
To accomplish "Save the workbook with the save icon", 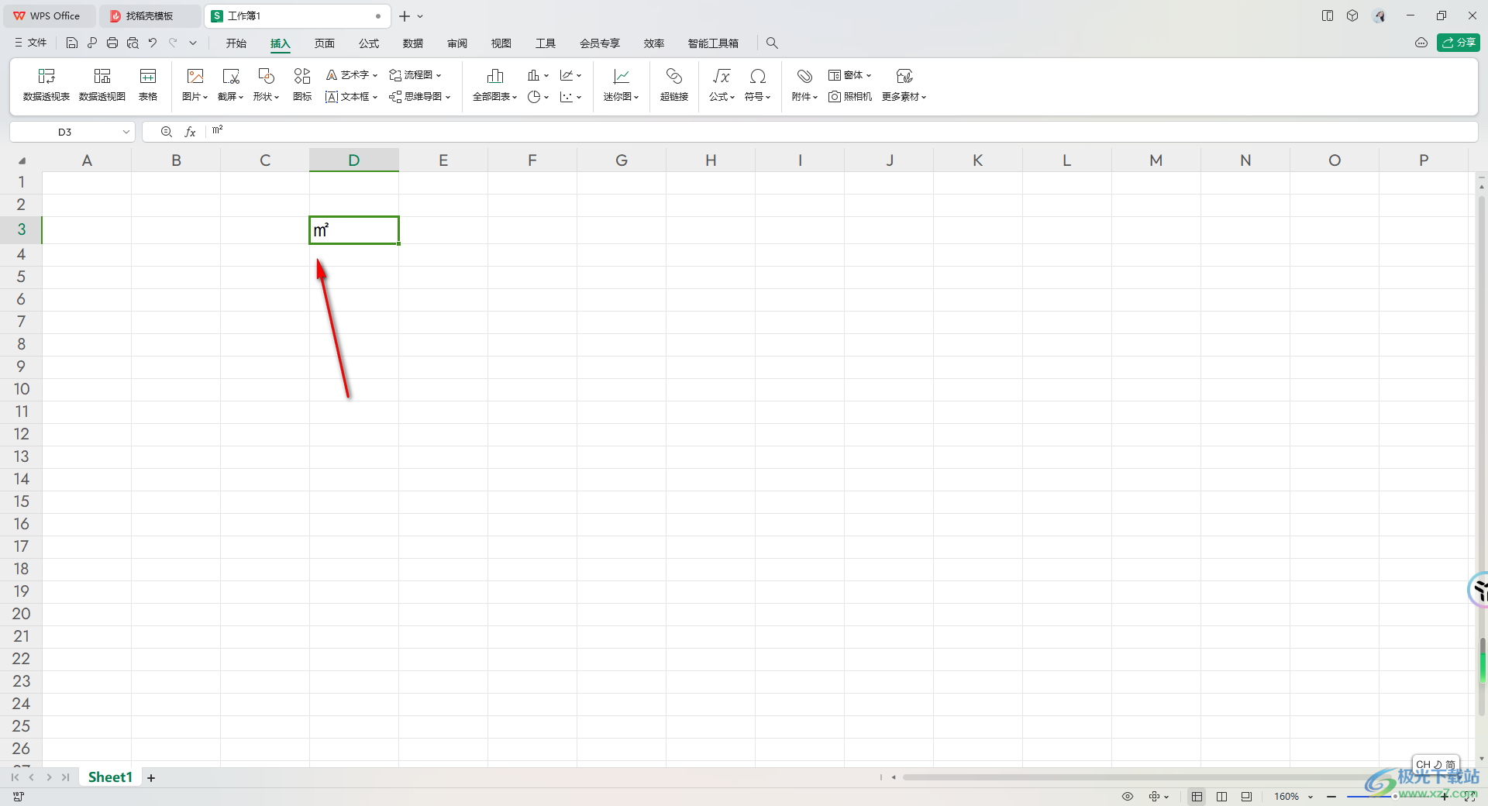I will point(72,43).
